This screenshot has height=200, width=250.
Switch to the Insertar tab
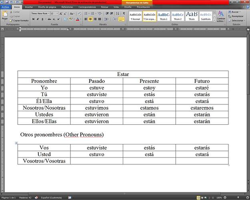click(29, 7)
